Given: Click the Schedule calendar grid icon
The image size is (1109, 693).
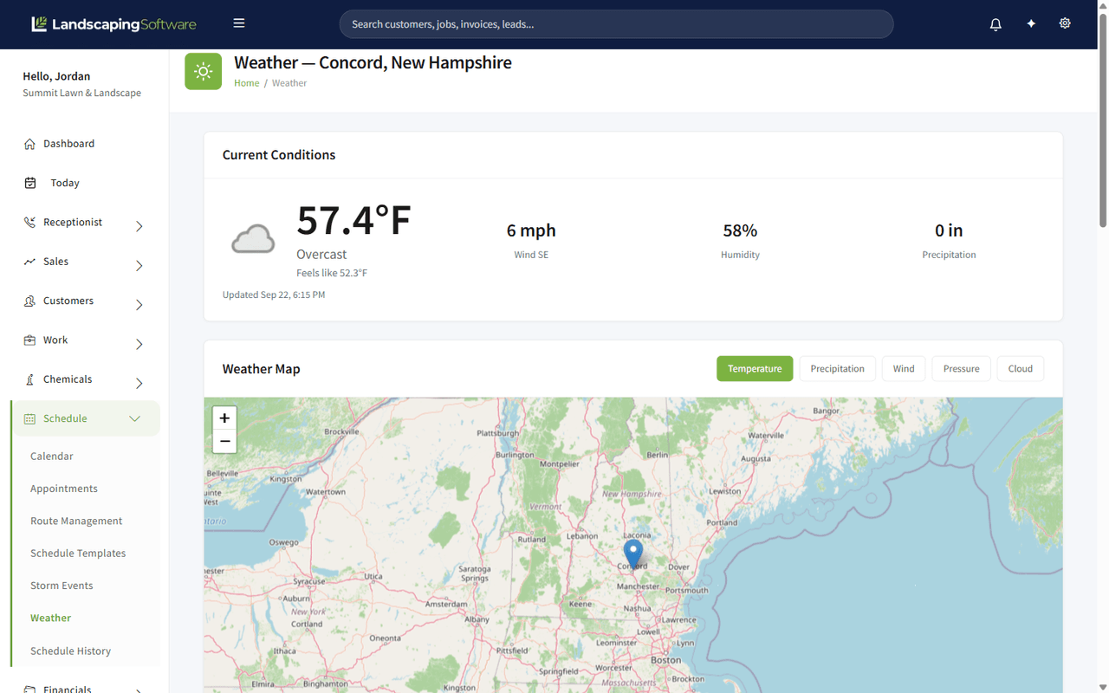Looking at the screenshot, I should 29,418.
